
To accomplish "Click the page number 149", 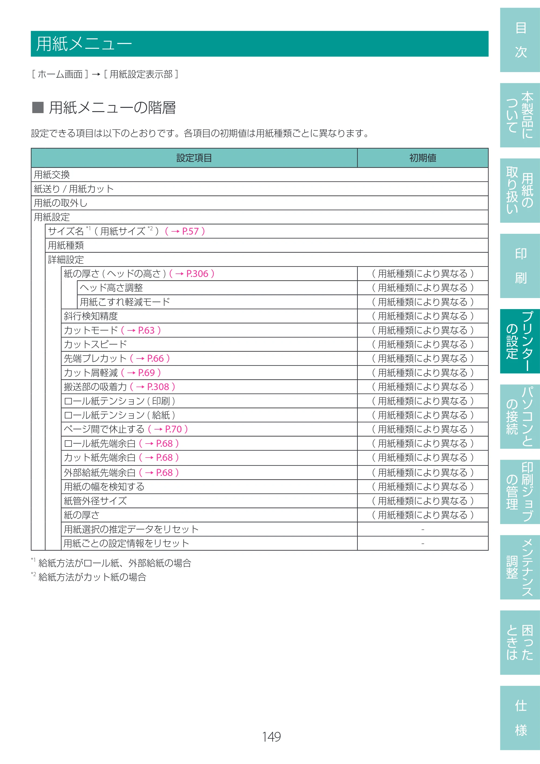I will [271, 737].
